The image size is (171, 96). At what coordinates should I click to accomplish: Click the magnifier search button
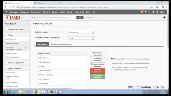click(80, 18)
